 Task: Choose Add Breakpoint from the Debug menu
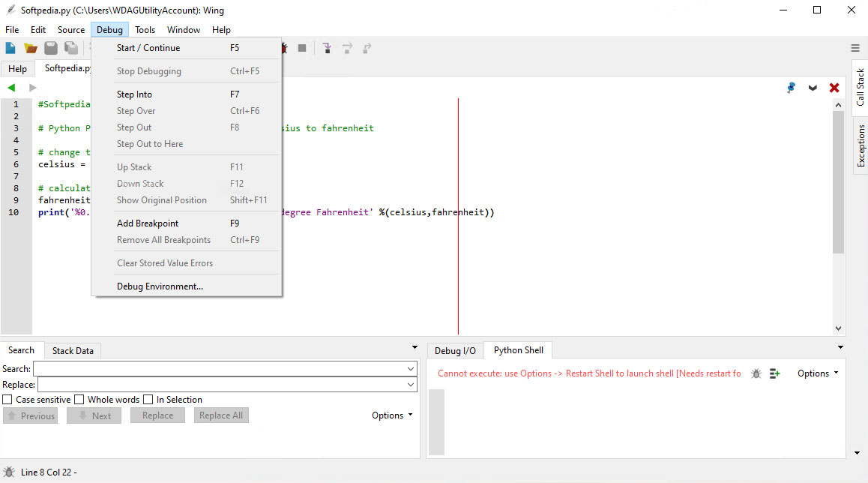tap(187, 223)
